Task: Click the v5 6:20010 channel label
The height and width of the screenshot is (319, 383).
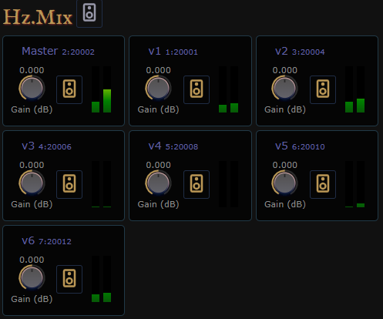Action: coord(300,146)
